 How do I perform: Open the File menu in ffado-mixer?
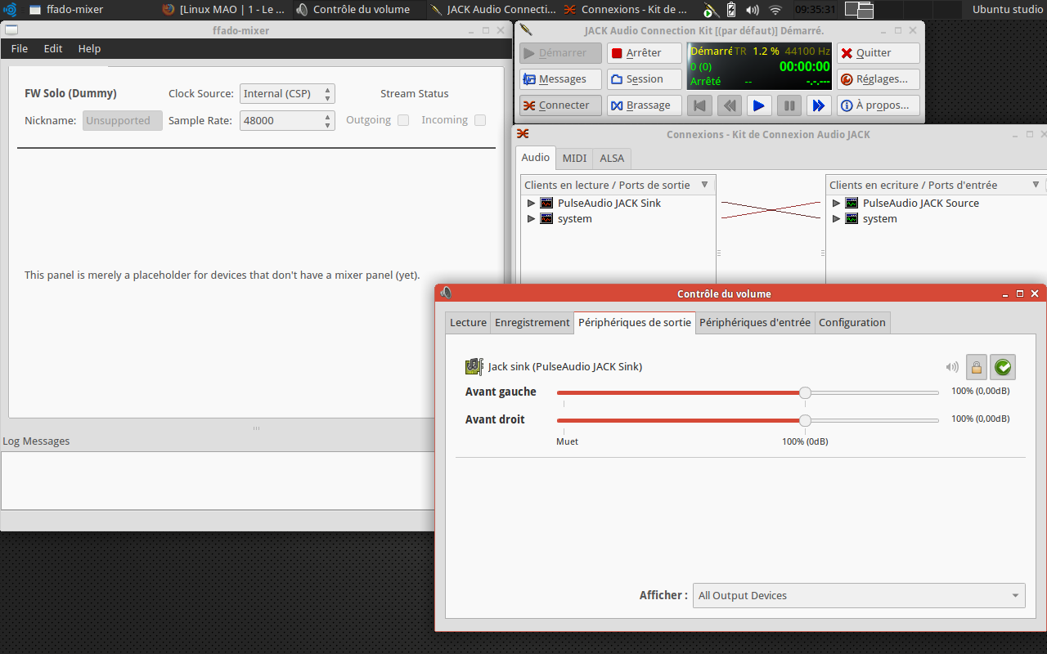20,49
